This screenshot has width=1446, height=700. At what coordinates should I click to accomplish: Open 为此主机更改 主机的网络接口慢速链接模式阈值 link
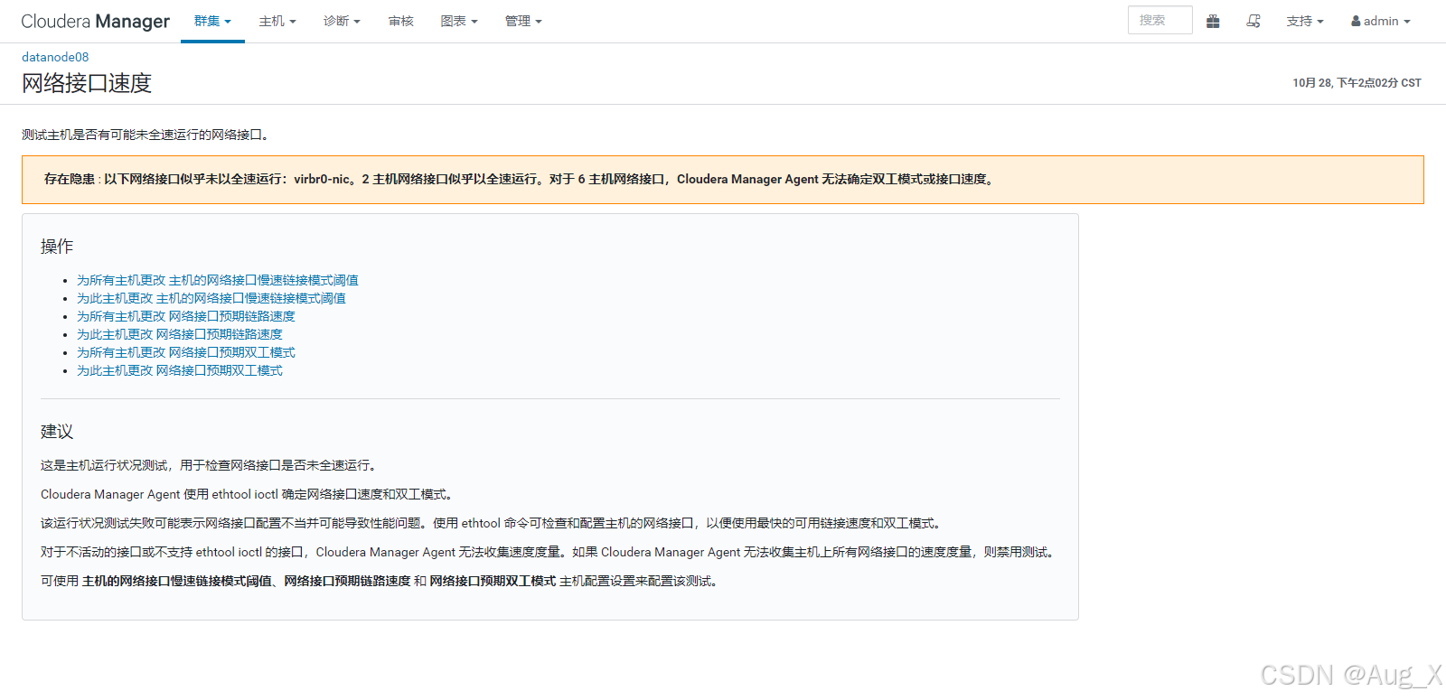click(211, 298)
